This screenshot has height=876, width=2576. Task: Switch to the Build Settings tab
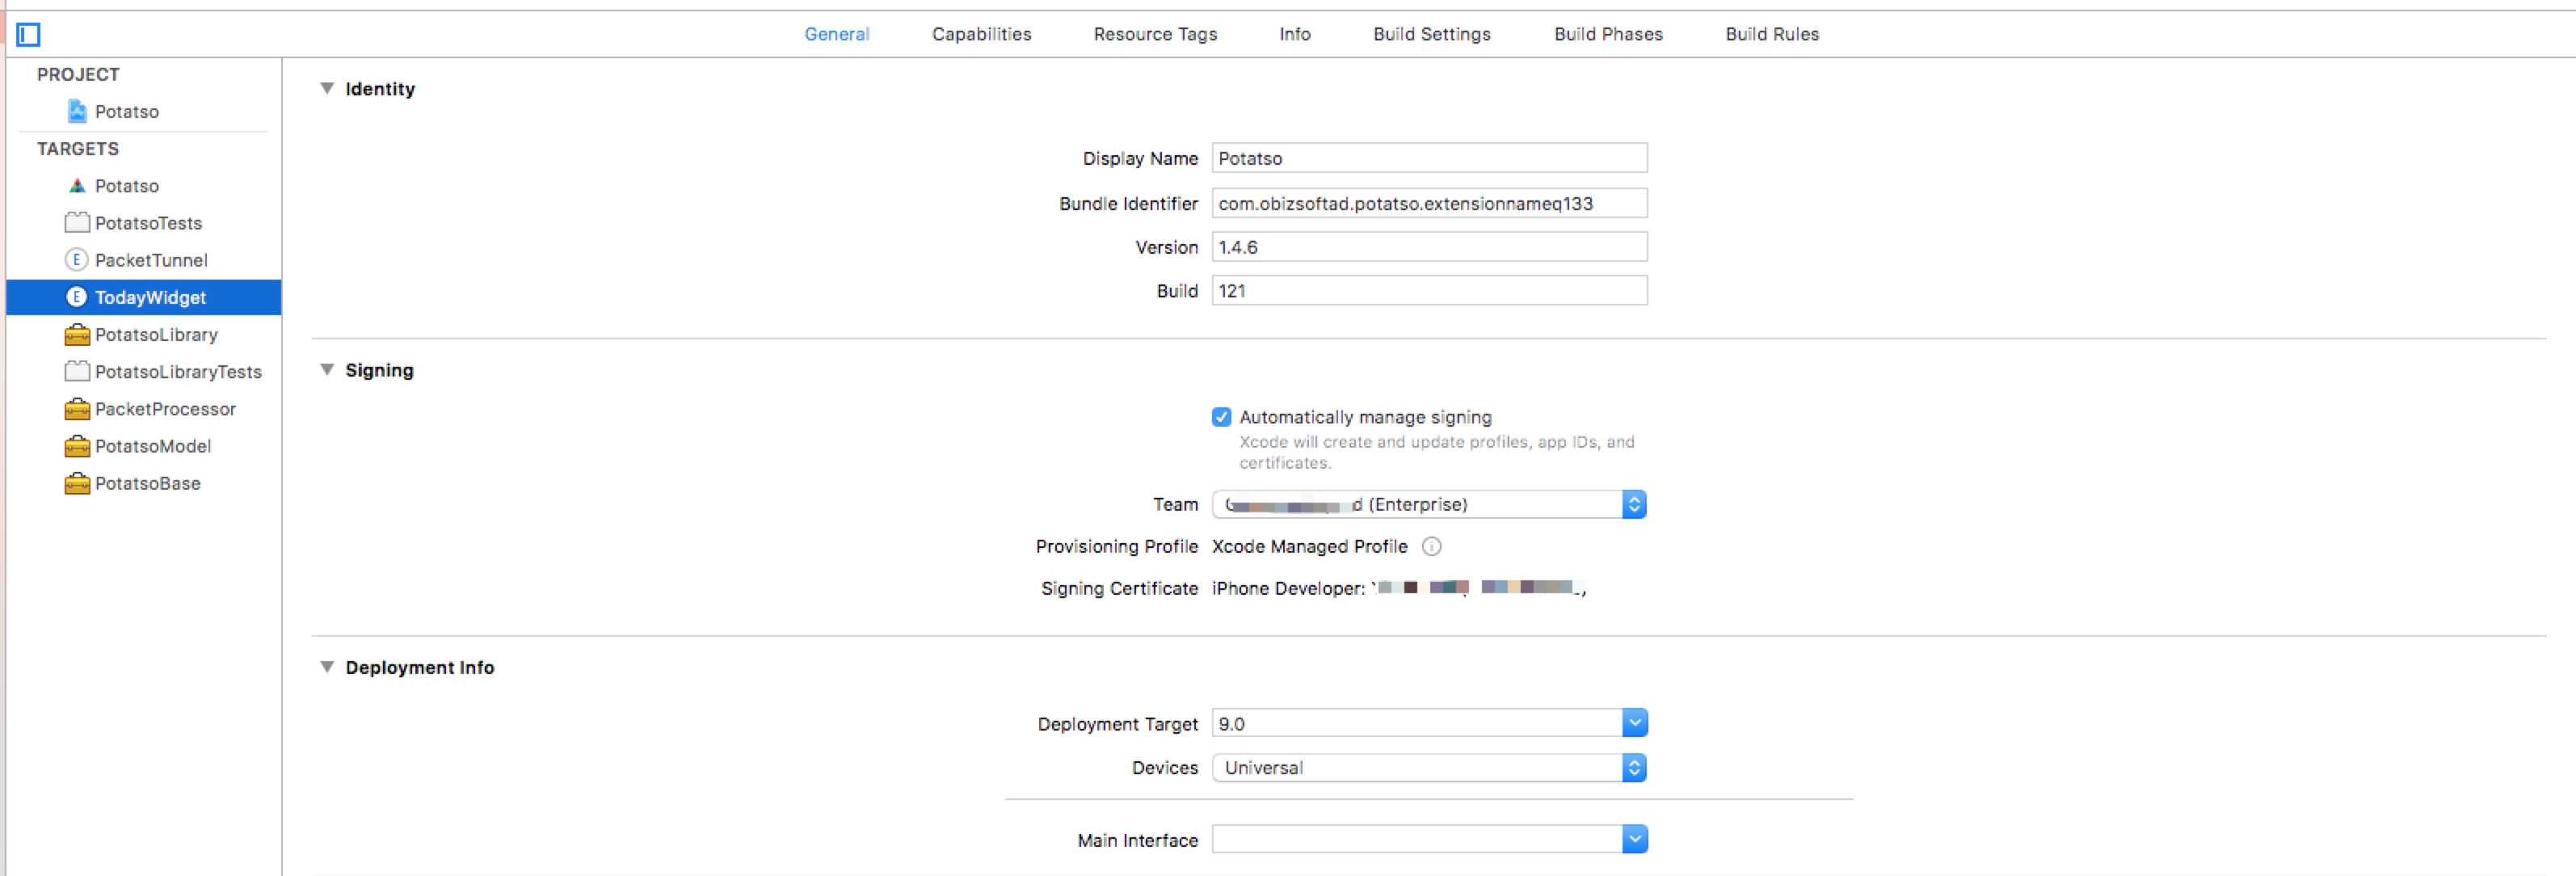(x=1431, y=34)
